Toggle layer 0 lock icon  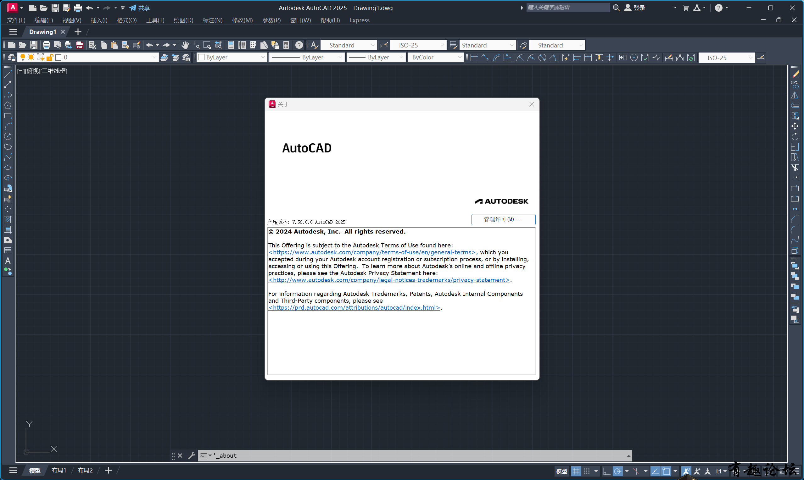coord(49,57)
